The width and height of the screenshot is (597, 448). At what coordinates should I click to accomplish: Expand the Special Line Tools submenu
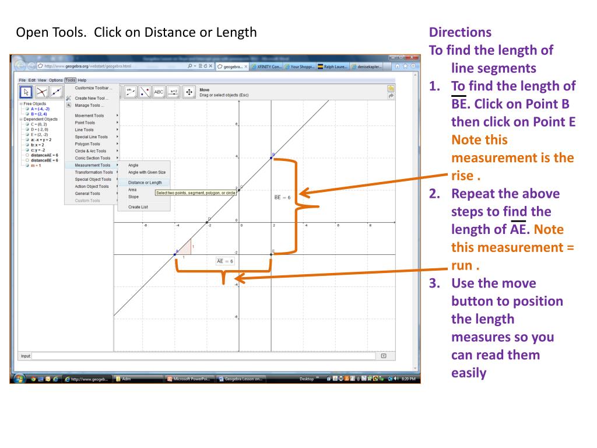(x=92, y=136)
